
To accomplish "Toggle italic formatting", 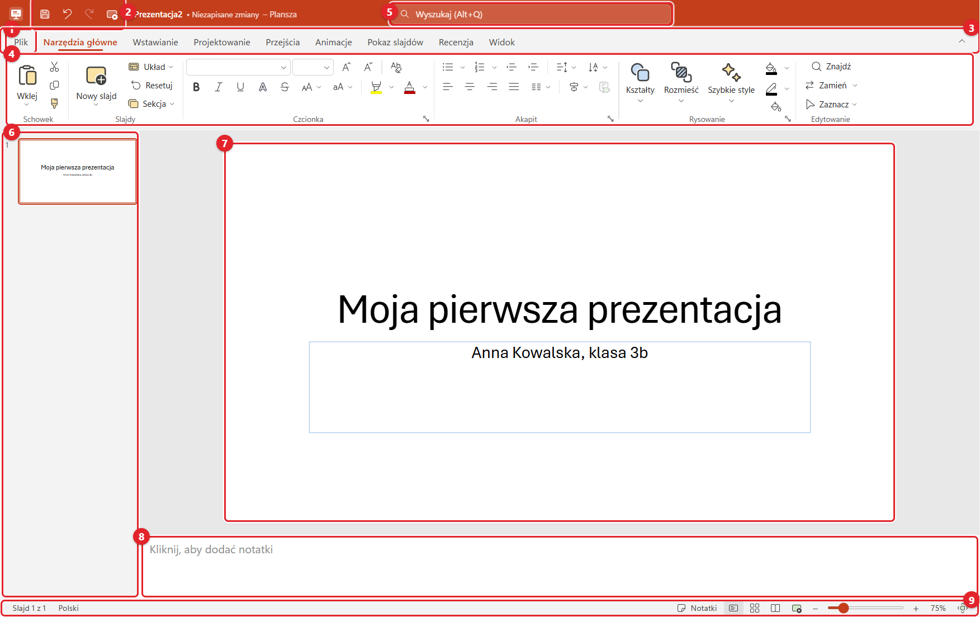I will 219,87.
